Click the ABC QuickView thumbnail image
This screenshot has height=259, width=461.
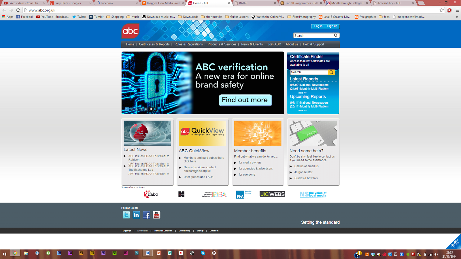[x=203, y=133]
